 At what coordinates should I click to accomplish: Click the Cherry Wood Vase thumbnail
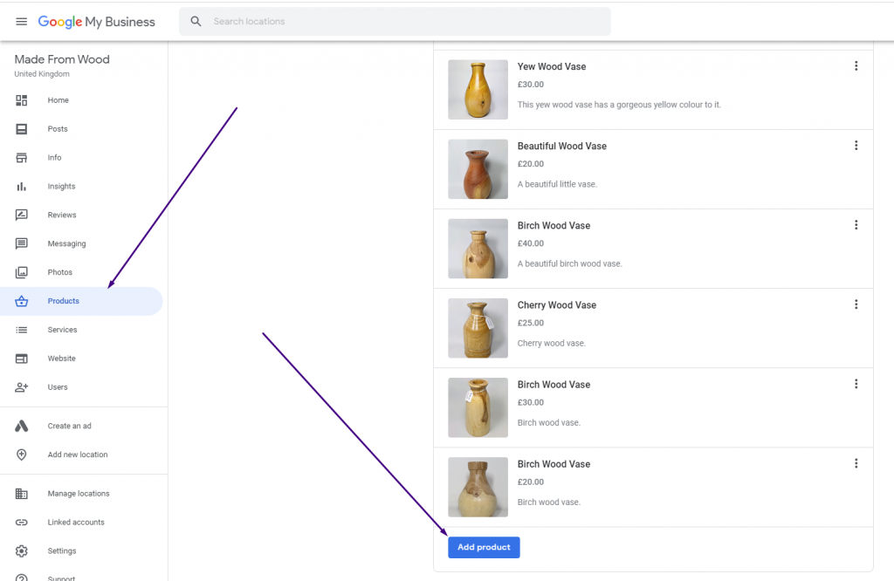tap(478, 328)
